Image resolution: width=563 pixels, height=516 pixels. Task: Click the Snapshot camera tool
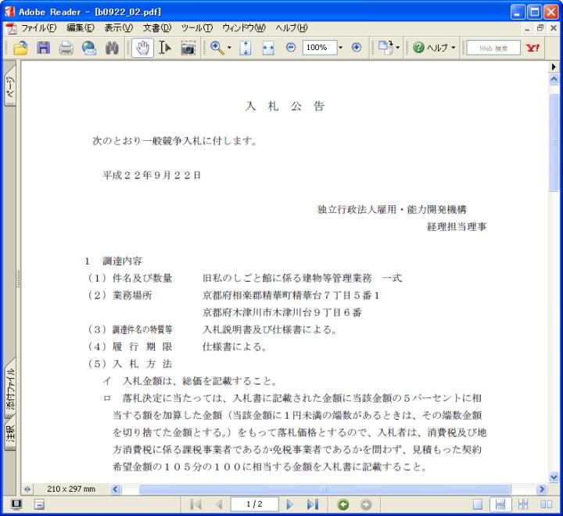click(188, 48)
